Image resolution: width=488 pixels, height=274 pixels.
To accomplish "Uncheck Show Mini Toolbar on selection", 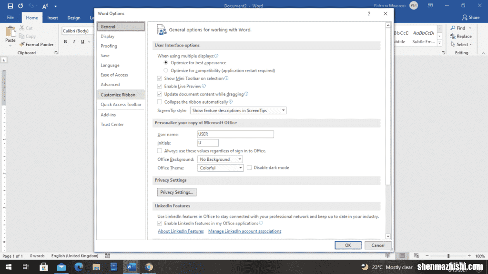I will (x=160, y=78).
